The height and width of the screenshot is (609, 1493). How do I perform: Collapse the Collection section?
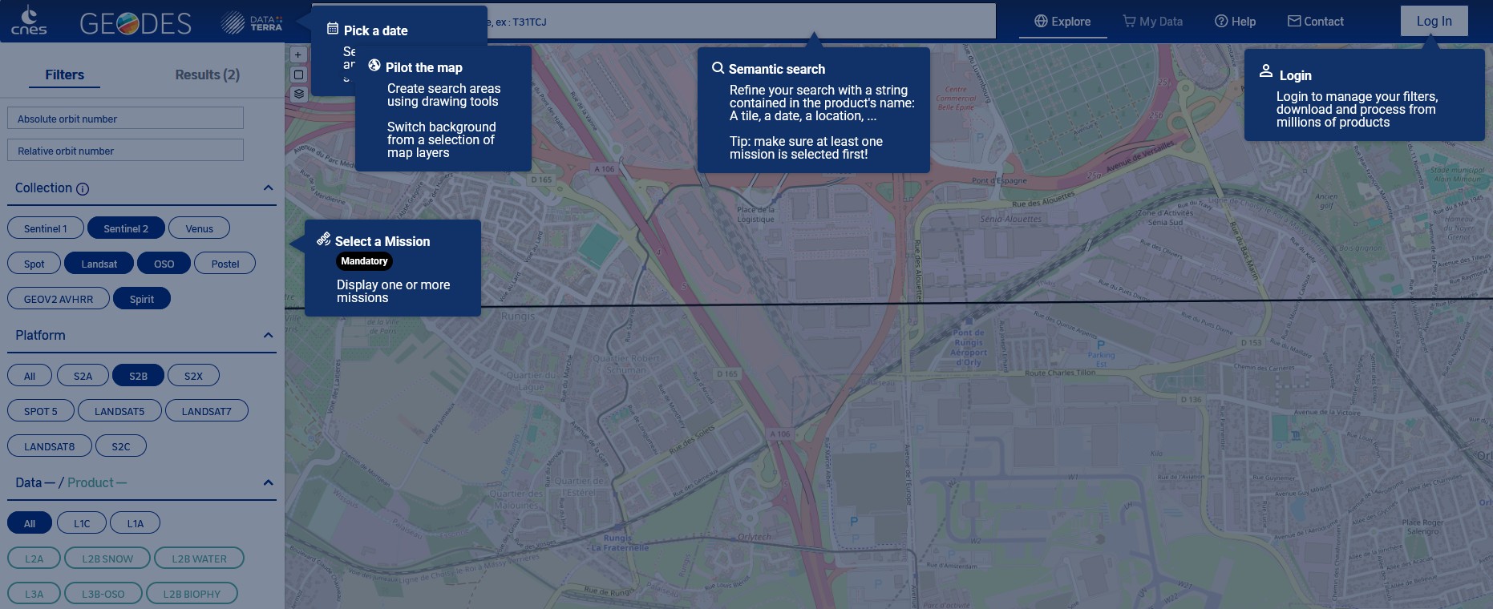tap(268, 188)
